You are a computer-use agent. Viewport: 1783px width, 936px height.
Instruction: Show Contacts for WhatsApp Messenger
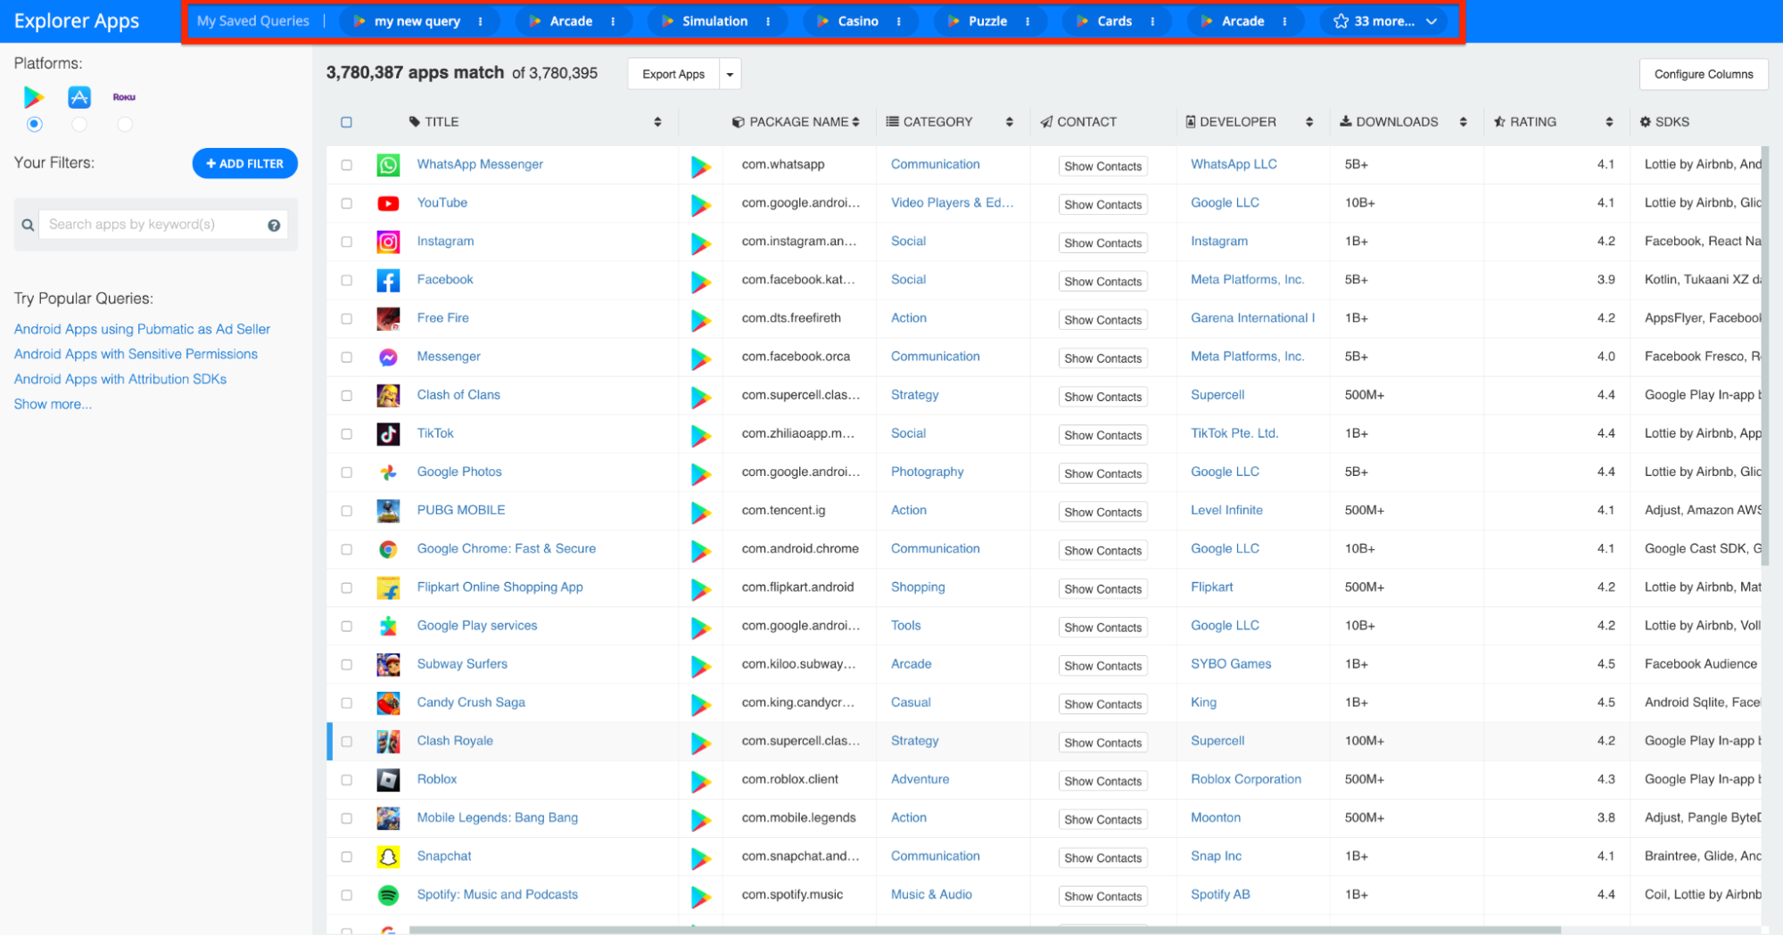pyautogui.click(x=1102, y=166)
